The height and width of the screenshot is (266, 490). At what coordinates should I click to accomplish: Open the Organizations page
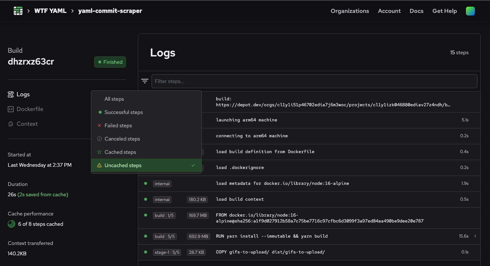click(350, 11)
